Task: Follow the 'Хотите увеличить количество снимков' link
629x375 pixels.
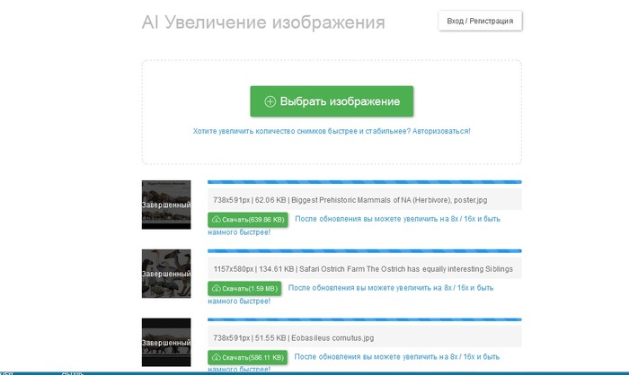Action: pos(331,131)
